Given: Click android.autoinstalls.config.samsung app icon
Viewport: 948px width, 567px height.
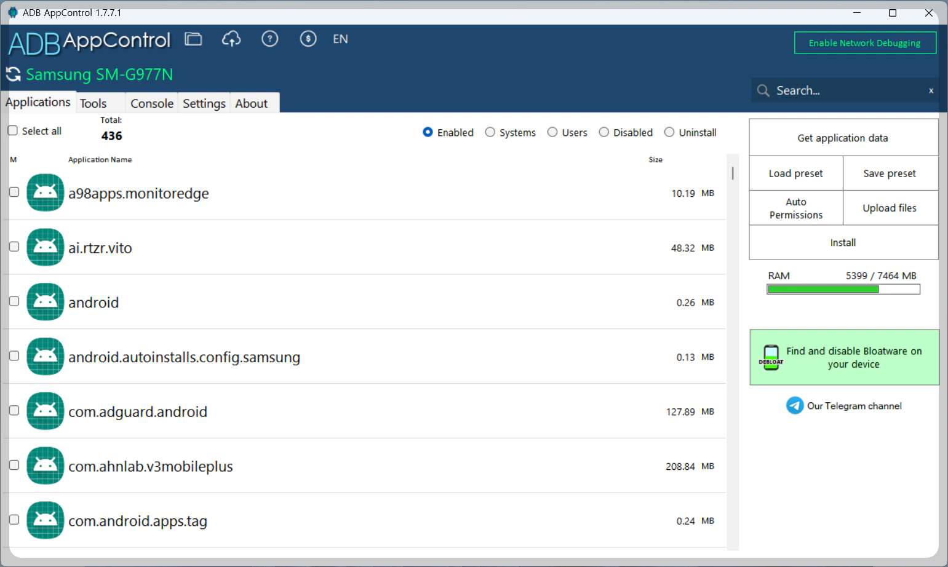Looking at the screenshot, I should pyautogui.click(x=46, y=357).
